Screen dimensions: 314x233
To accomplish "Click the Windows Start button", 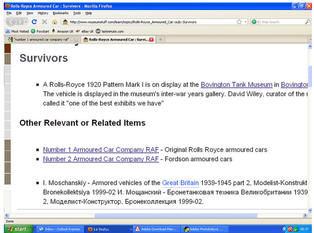I will (x=18, y=229).
